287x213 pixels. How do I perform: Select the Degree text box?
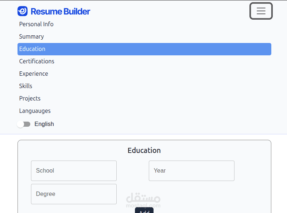pyautogui.click(x=74, y=194)
